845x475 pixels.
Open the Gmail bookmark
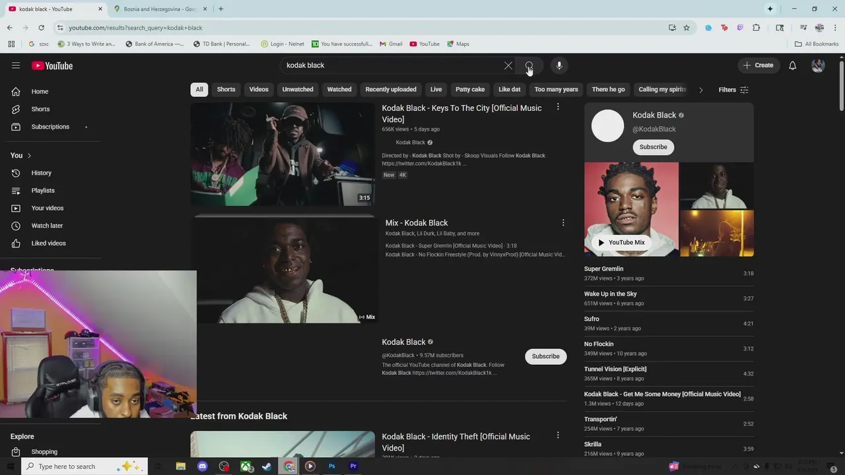tap(391, 44)
